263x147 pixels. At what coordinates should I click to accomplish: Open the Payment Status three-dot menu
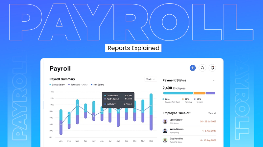(214, 80)
